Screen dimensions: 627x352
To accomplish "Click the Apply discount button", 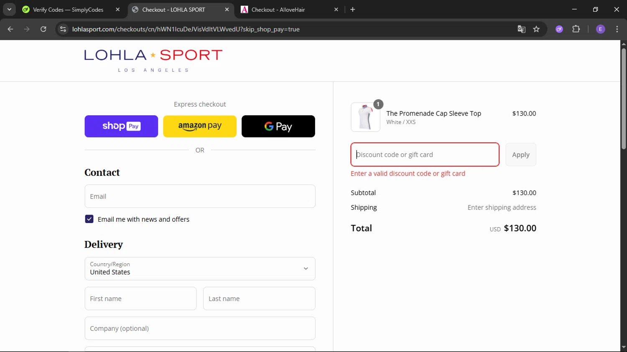I will click(521, 154).
